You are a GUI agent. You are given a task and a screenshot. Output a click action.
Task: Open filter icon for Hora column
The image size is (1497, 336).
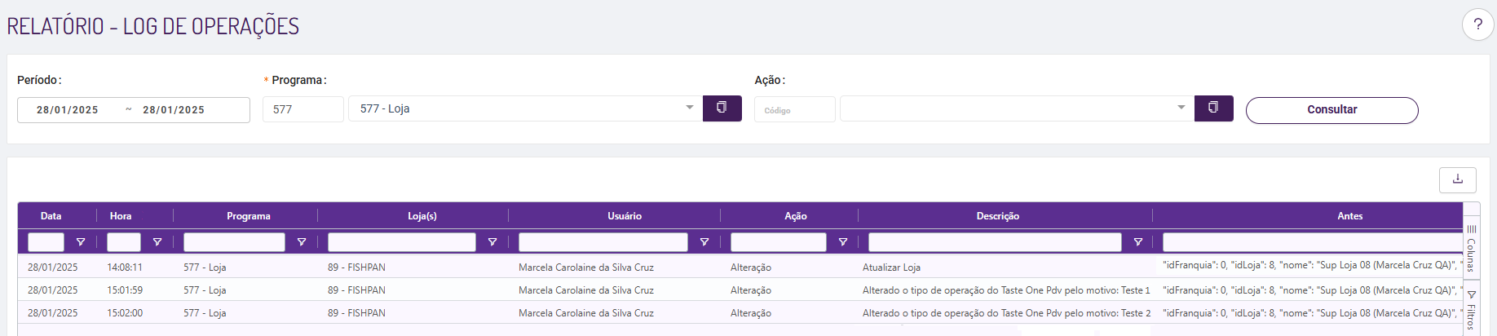click(x=157, y=242)
